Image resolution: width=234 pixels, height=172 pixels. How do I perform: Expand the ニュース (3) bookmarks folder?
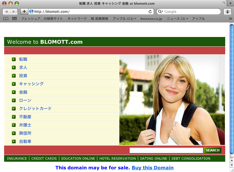(x=177, y=19)
